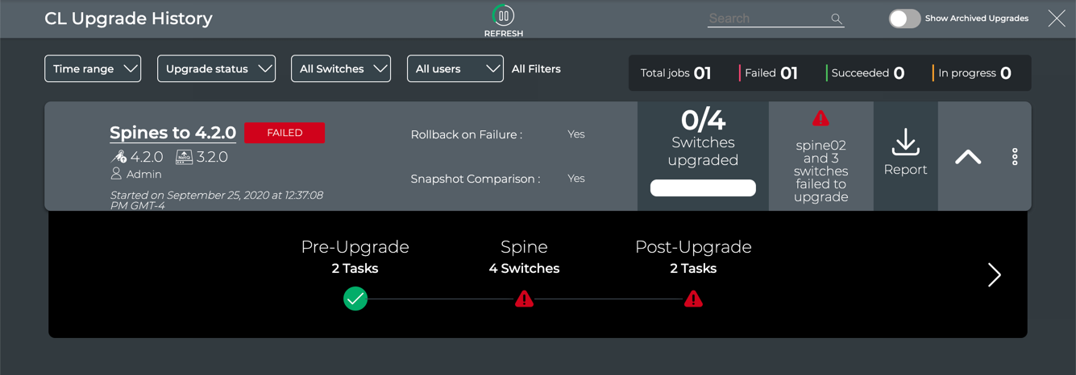
Task: Open the Time range dropdown
Action: [93, 69]
